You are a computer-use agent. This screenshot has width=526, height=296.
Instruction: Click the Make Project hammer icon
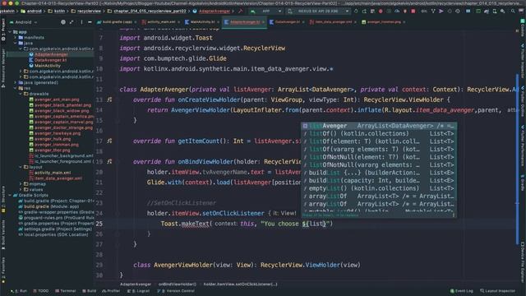point(241,11)
